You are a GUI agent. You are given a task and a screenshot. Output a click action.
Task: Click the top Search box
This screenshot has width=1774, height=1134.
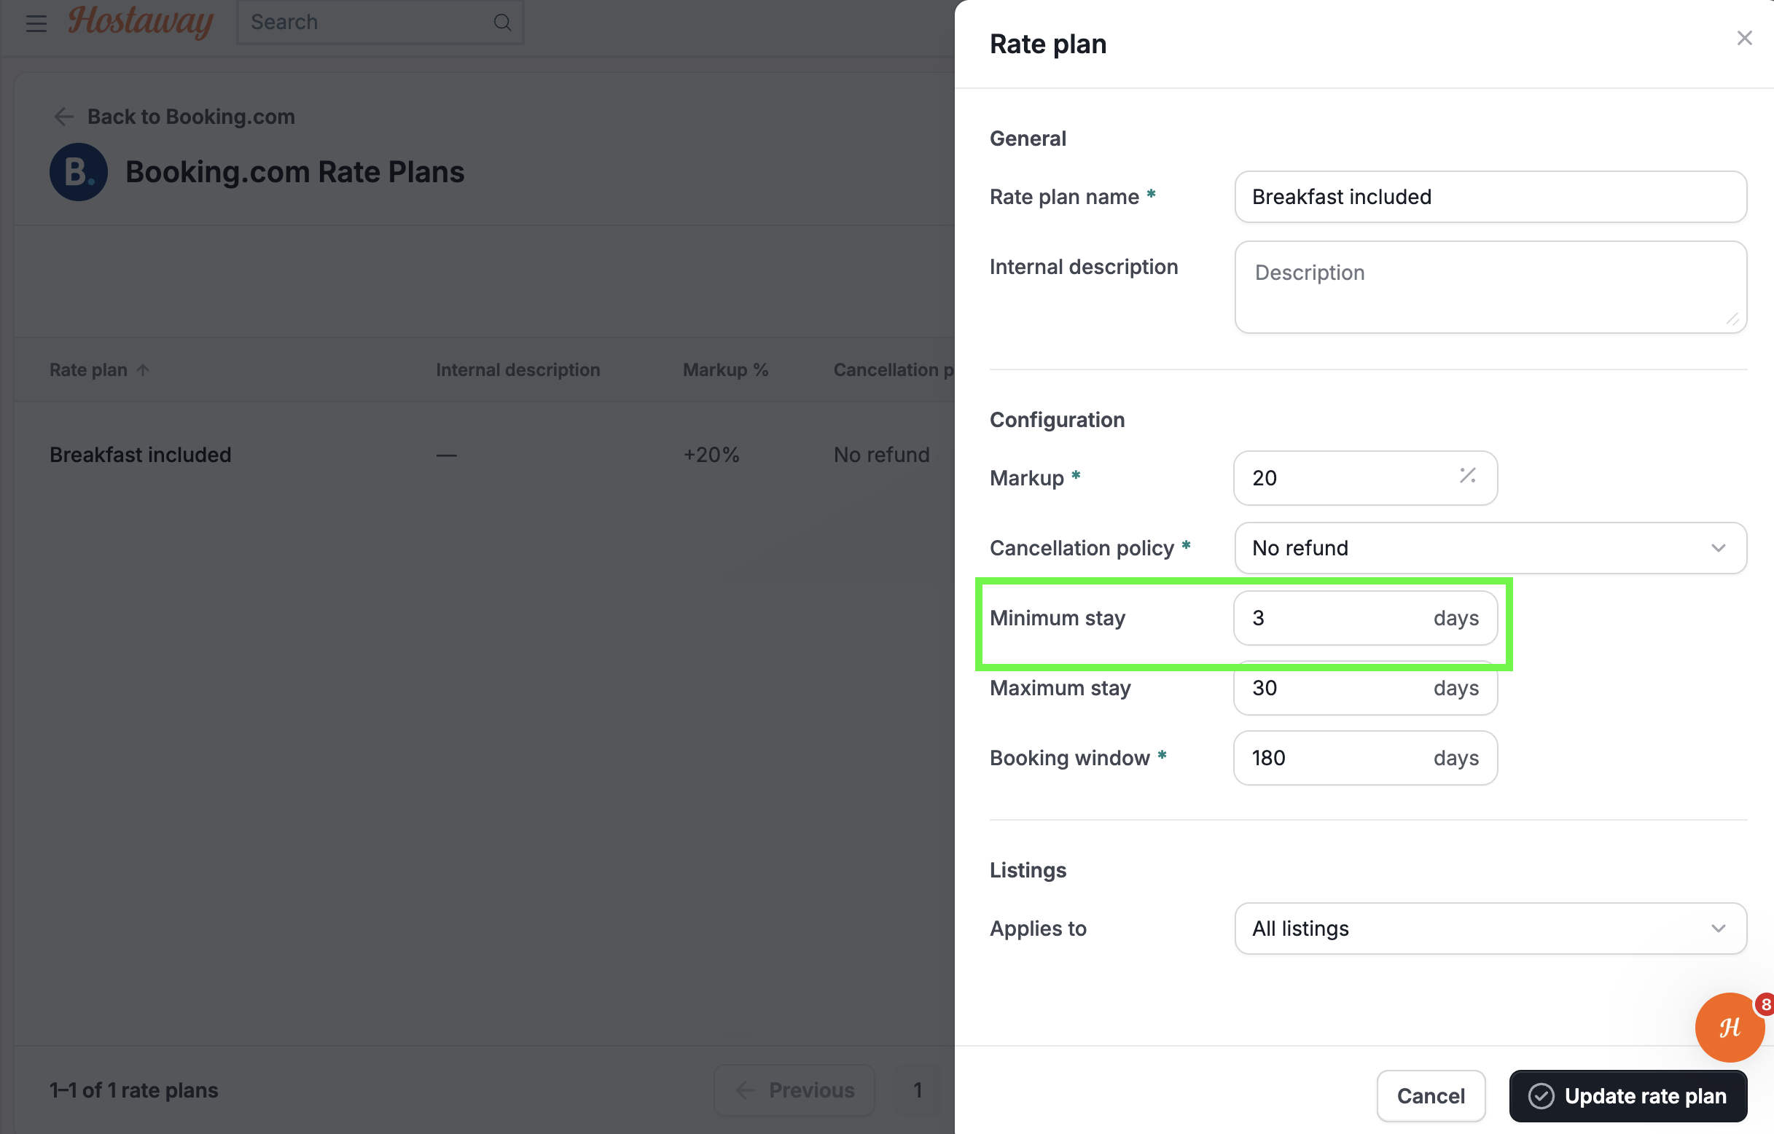point(380,22)
